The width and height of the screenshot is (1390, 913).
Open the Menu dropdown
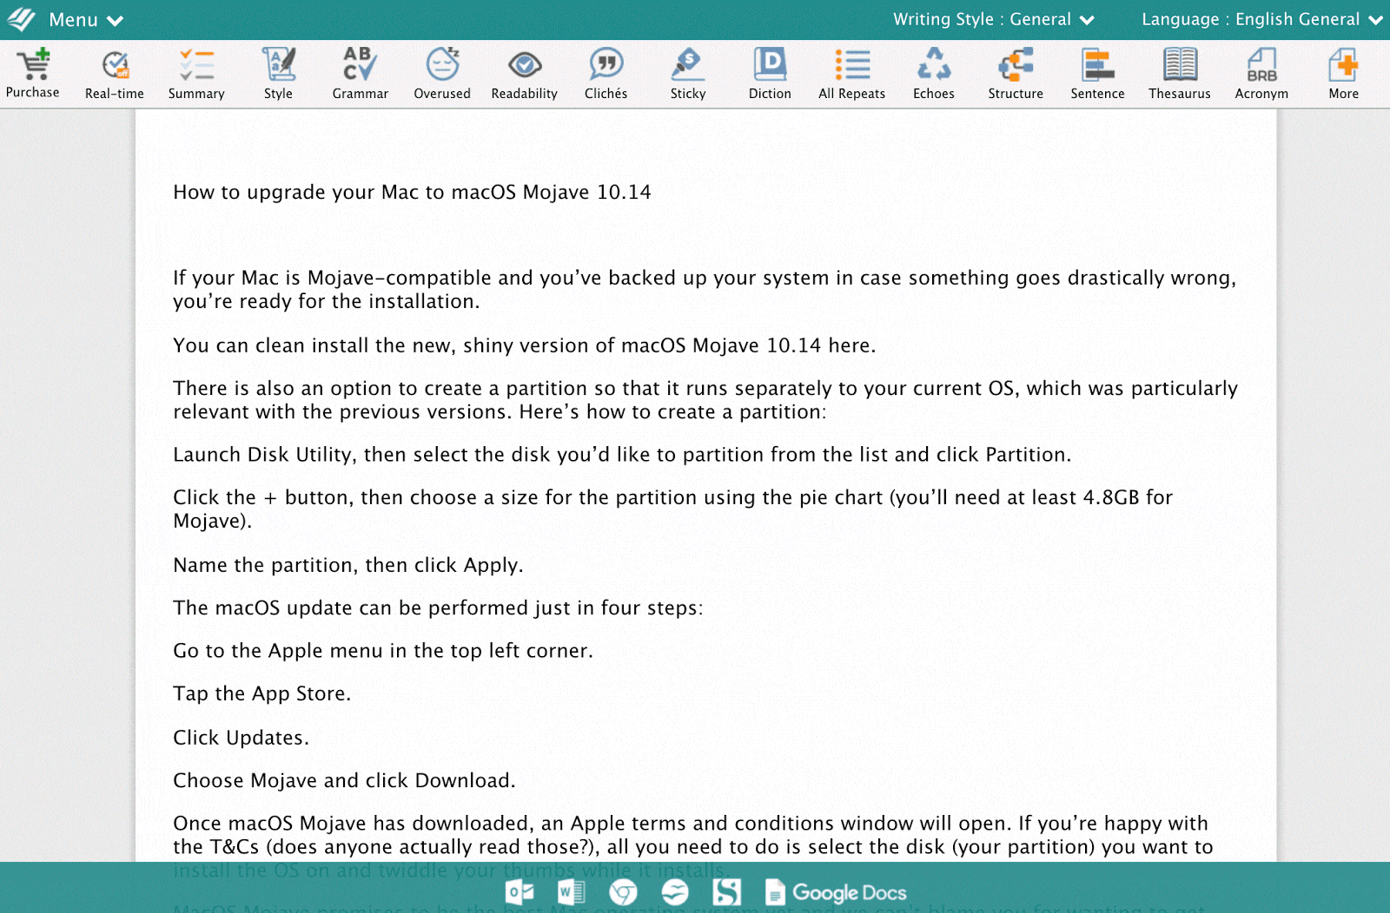point(86,19)
